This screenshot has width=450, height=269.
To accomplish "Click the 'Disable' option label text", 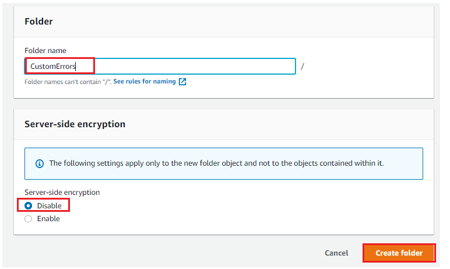I will coord(50,206).
